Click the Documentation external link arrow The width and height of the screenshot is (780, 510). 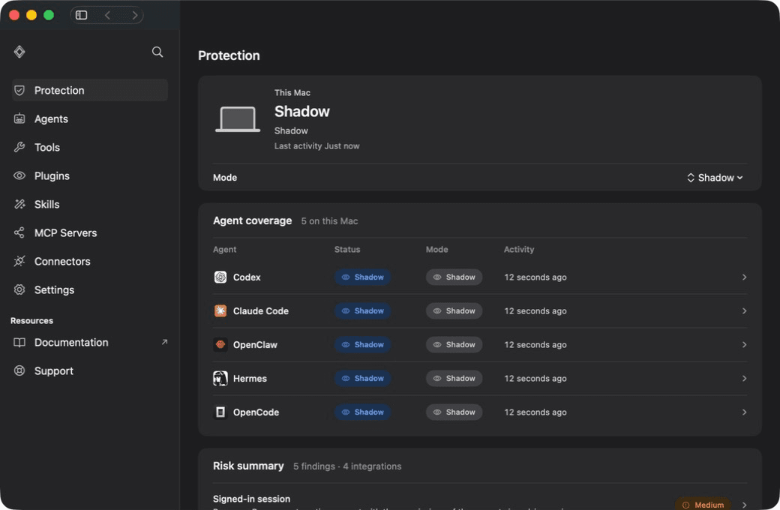pyautogui.click(x=164, y=342)
